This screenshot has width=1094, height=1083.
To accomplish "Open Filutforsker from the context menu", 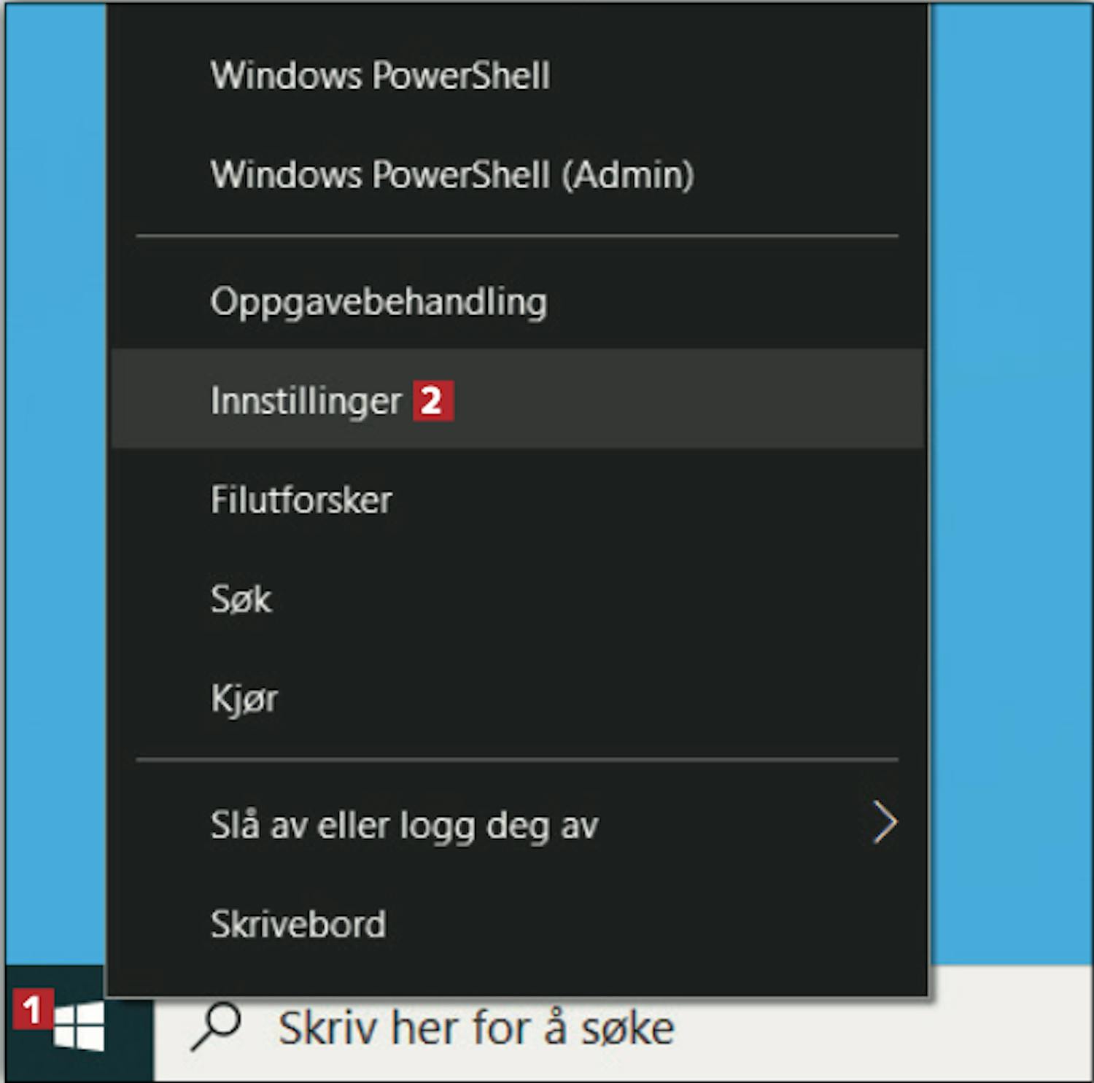I will pos(517,500).
